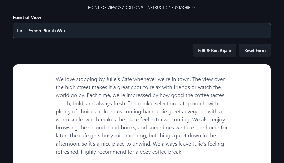Screen dimensions: 284x163
Task: Click the chevron icon beside the section header
Action: pyautogui.click(x=194, y=7)
